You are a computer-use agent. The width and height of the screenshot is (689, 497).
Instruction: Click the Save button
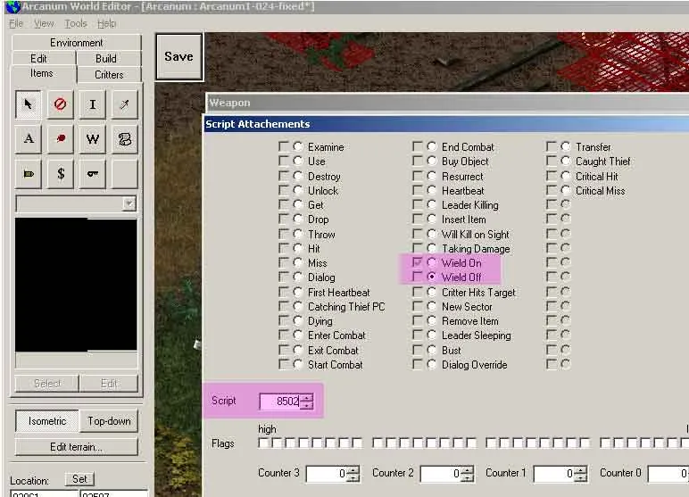pyautogui.click(x=178, y=56)
